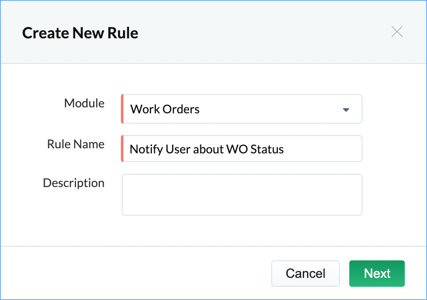Click the Module field label
Image resolution: width=427 pixels, height=300 pixels.
click(84, 103)
